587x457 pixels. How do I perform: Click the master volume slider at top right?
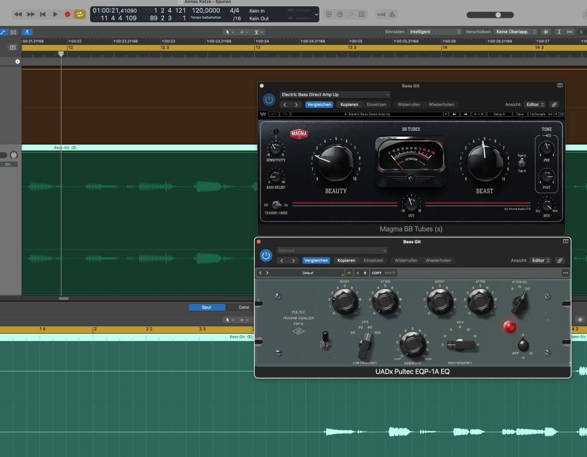coord(497,14)
